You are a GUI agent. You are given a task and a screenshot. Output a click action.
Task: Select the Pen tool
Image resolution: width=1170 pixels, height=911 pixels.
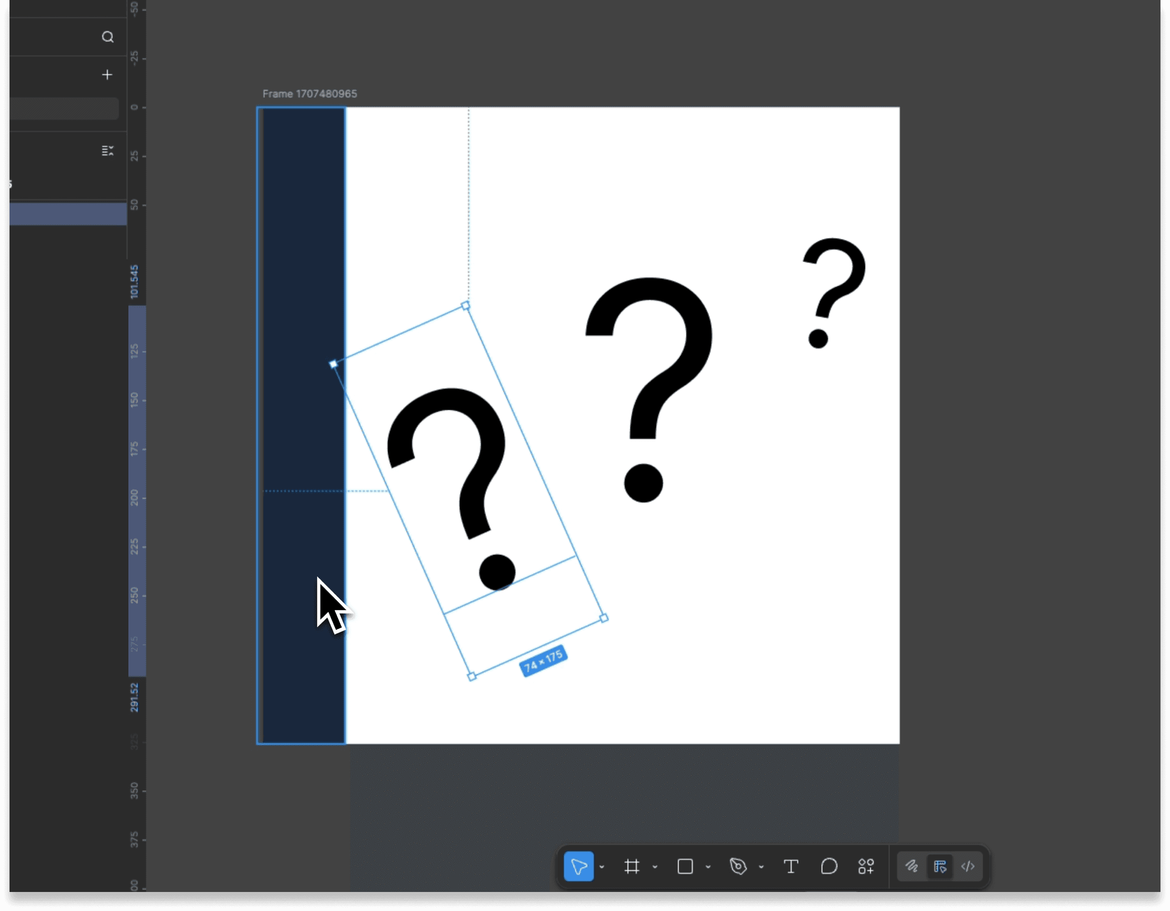(x=738, y=866)
